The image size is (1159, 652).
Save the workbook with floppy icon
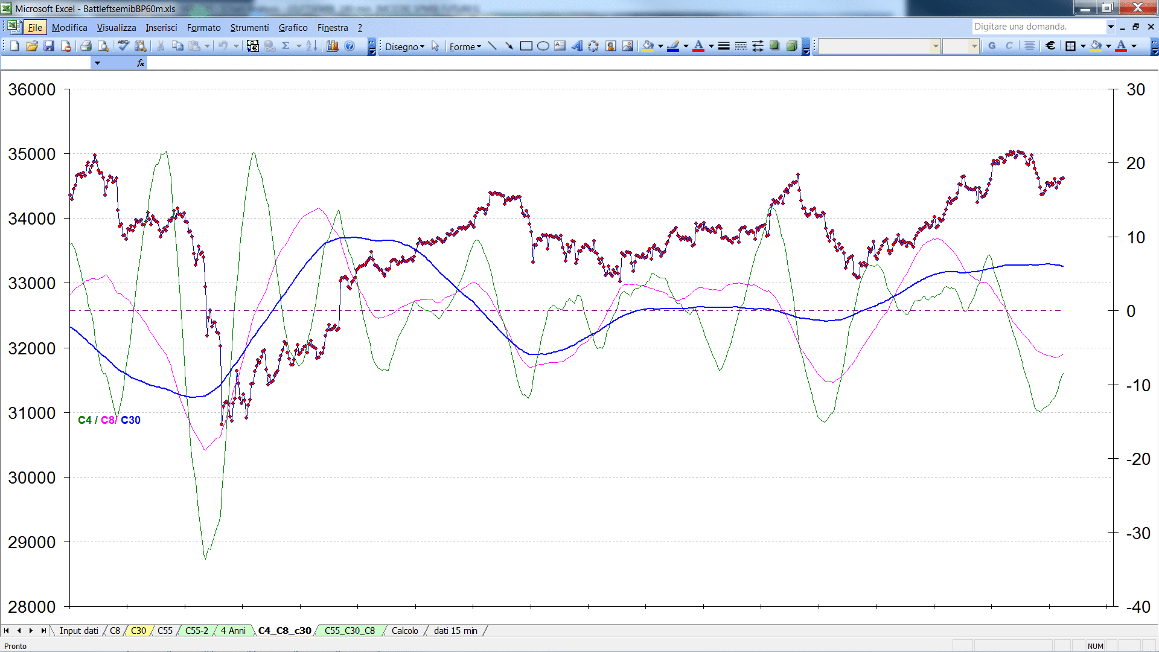pos(49,46)
